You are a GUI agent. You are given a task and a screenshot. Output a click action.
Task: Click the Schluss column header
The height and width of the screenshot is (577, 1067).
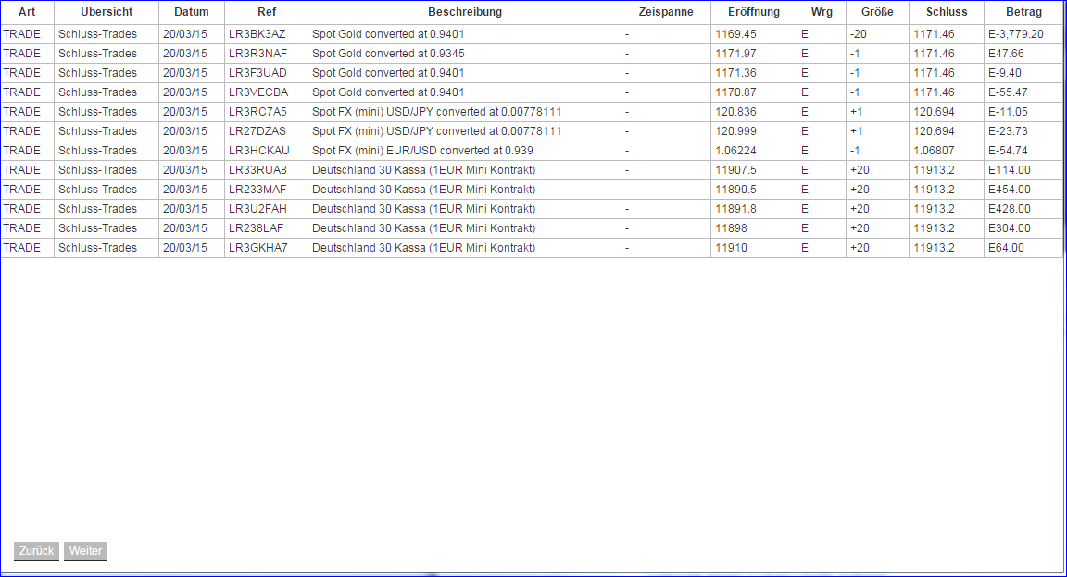947,12
